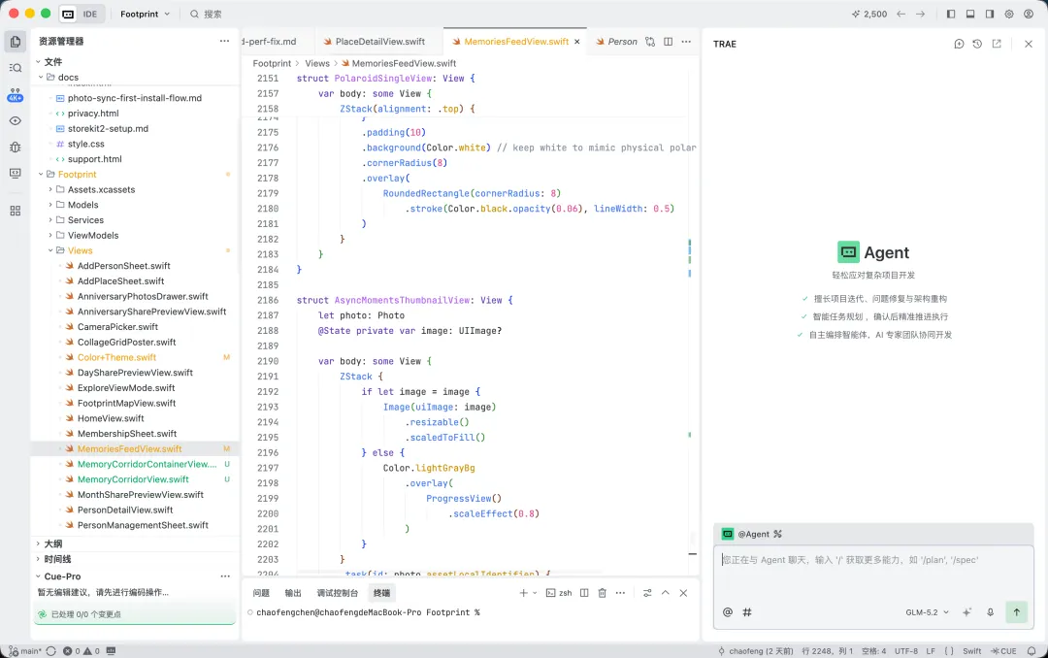Open Color+Theme.swift in the file tree
This screenshot has height=658, width=1048.
(x=116, y=358)
